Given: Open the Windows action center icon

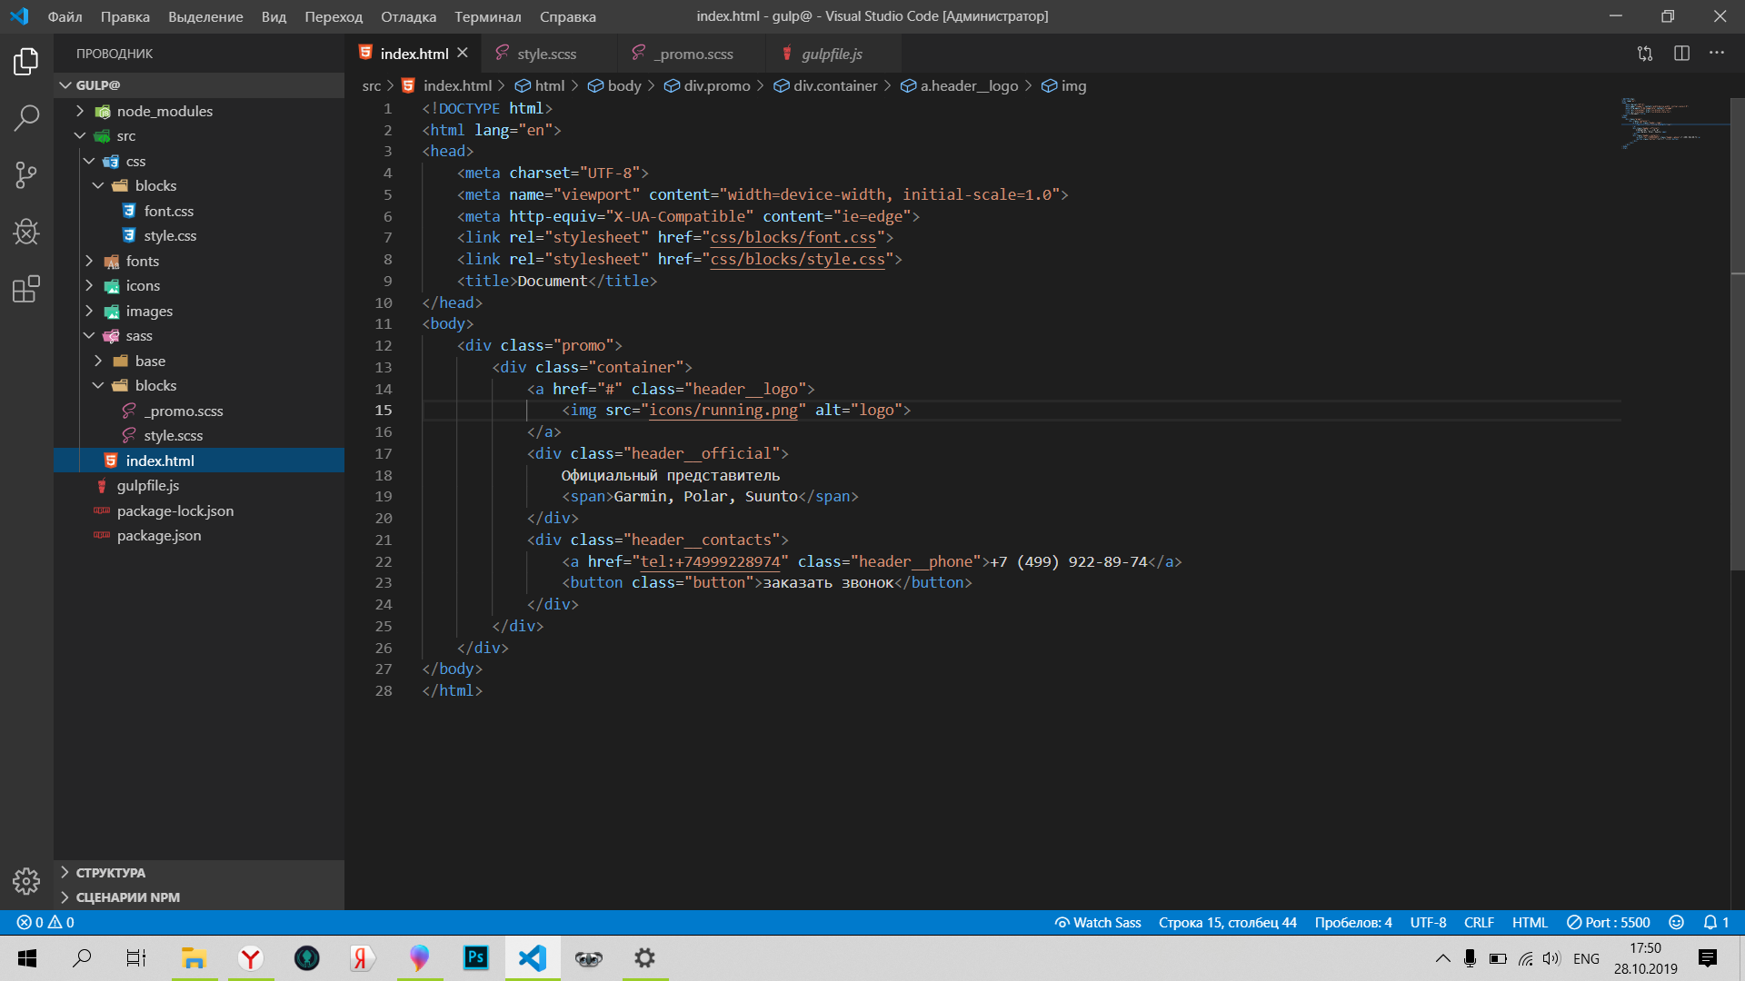Looking at the screenshot, I should [x=1708, y=958].
